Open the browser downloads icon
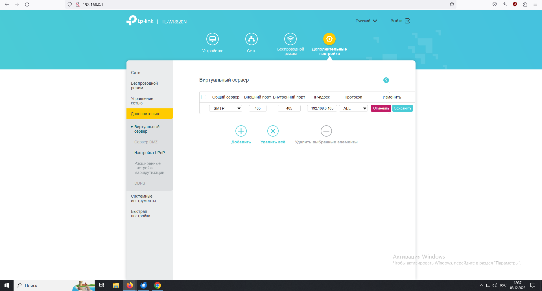The height and width of the screenshot is (291, 542). (x=504, y=5)
